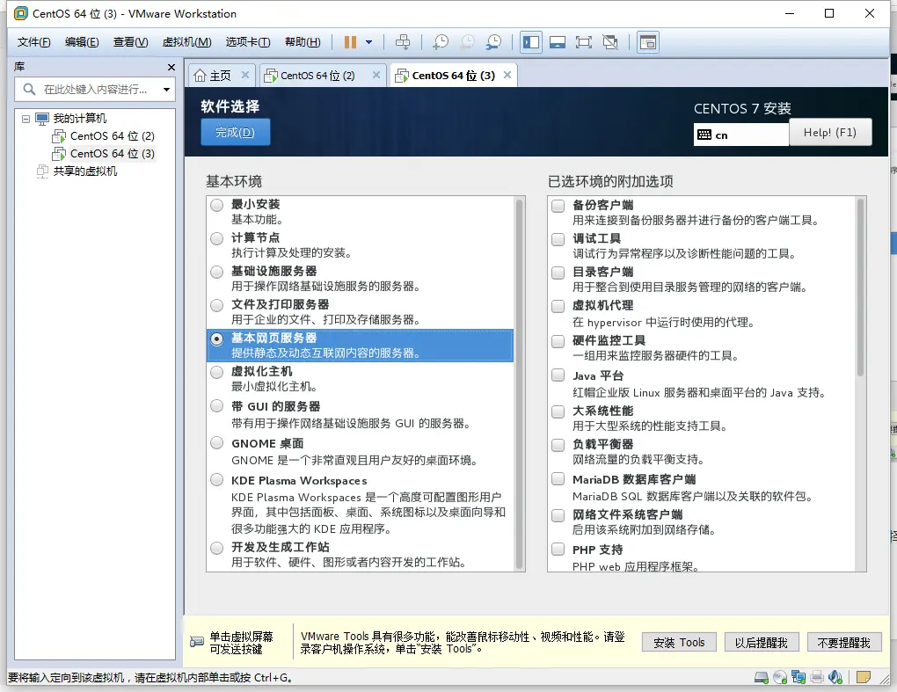Close the library panel
Viewport: 897px width, 692px height.
[171, 67]
